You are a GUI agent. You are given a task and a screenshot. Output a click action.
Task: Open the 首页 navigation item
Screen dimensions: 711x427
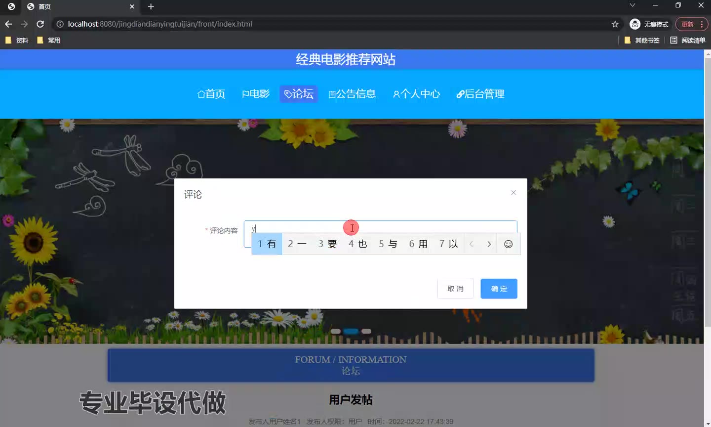coord(211,94)
